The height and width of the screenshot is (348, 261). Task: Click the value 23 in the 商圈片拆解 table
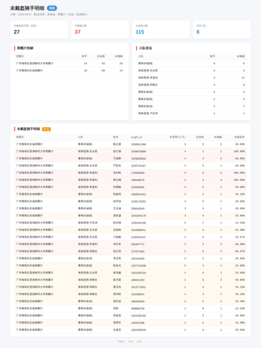click(121, 63)
